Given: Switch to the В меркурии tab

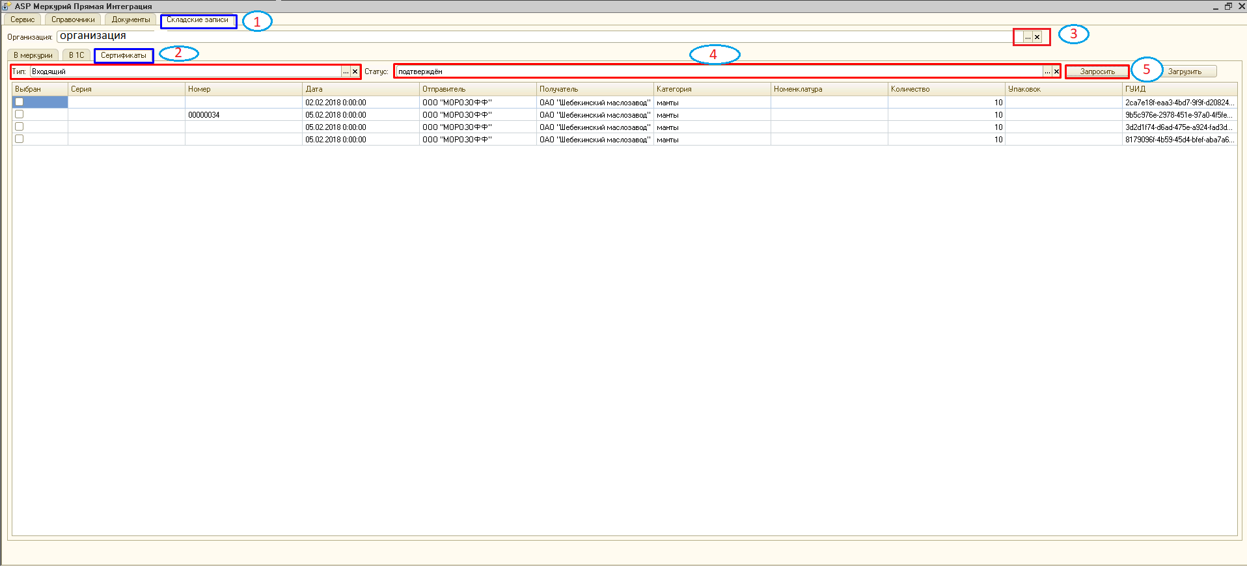Looking at the screenshot, I should tap(33, 55).
